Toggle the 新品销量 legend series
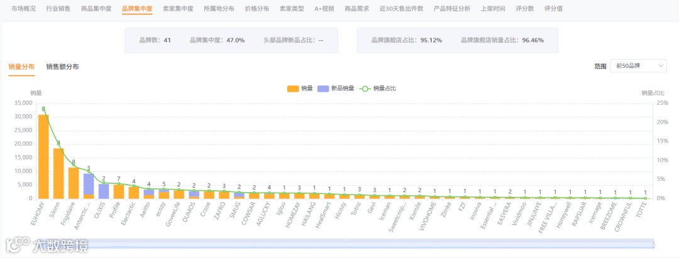679x258 pixels. coord(336,89)
